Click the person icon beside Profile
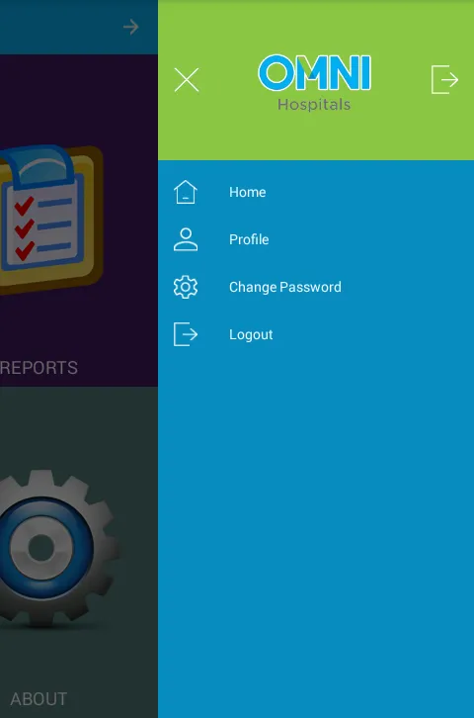 pyautogui.click(x=186, y=239)
